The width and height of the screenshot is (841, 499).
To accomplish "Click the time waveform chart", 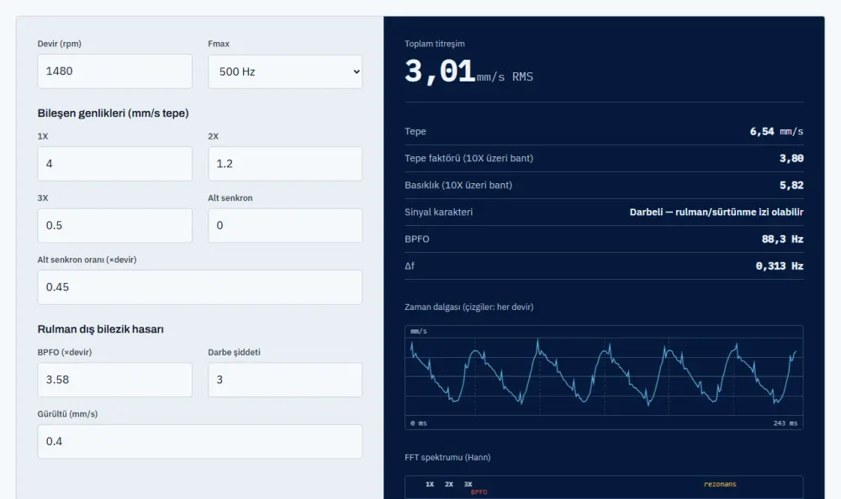I will click(604, 377).
